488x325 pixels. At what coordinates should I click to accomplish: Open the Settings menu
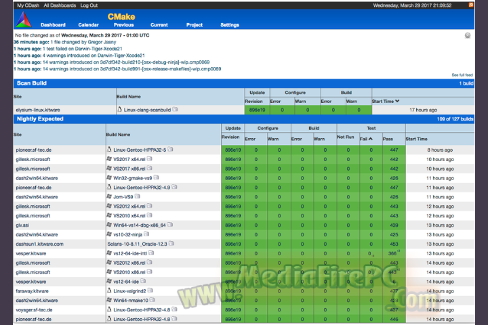(x=230, y=25)
